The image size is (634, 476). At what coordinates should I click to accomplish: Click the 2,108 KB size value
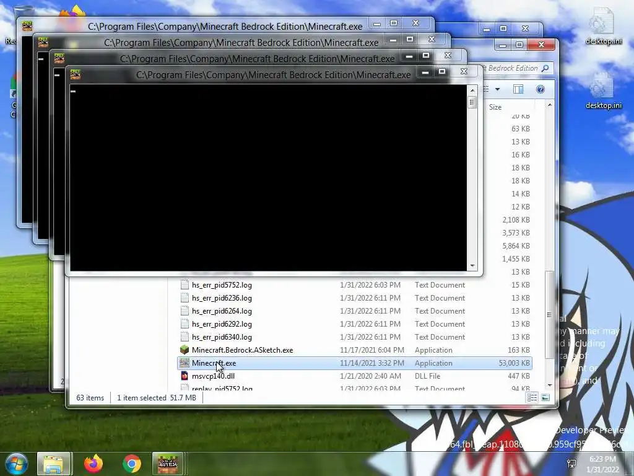516,220
